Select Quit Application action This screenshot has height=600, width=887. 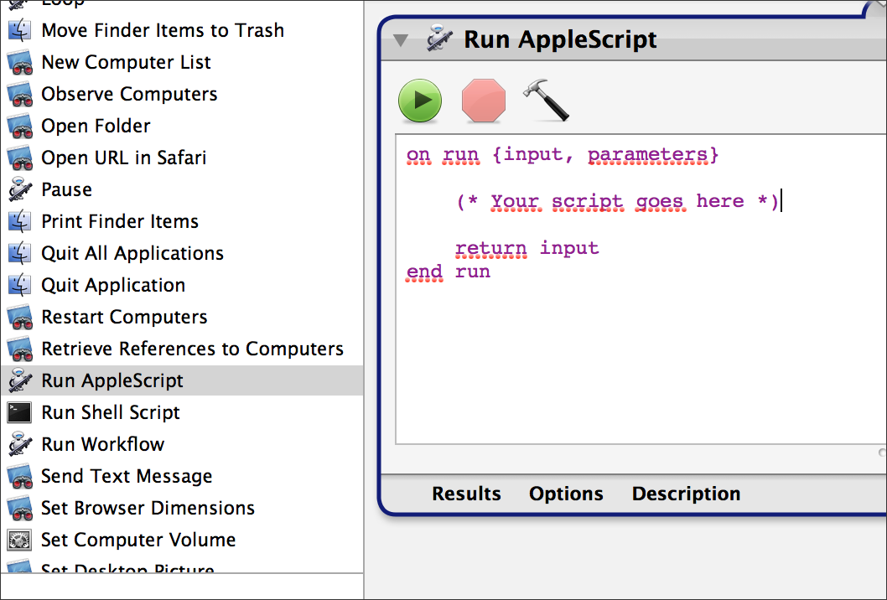(x=182, y=285)
